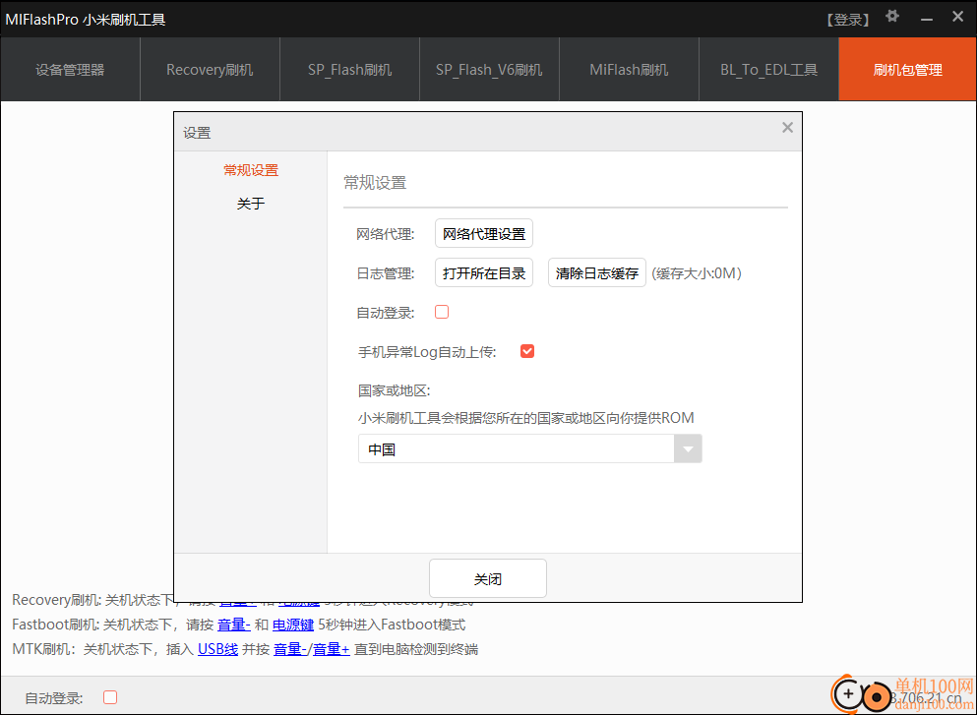Click the 网络代理: label

(386, 234)
